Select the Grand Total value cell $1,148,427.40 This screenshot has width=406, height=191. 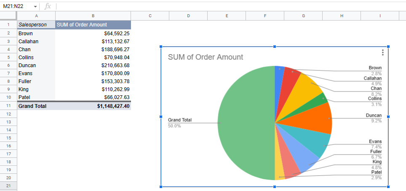click(93, 106)
